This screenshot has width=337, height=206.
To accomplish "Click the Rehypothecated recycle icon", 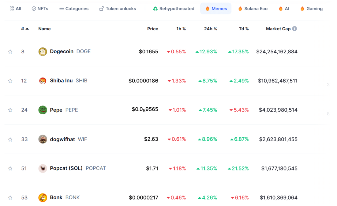I will [155, 9].
